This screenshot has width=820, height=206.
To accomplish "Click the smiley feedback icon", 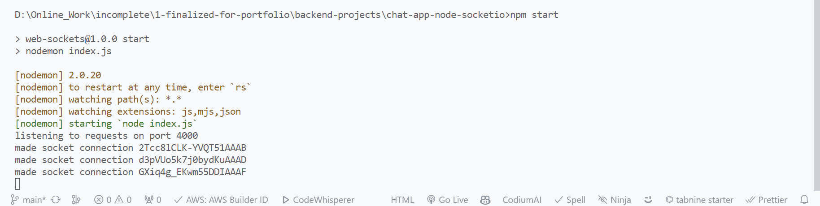I will point(648,200).
